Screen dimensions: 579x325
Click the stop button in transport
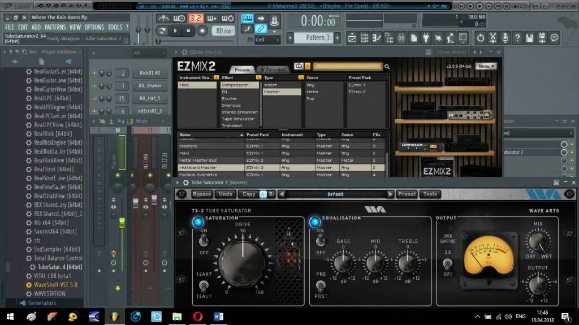tap(188, 31)
